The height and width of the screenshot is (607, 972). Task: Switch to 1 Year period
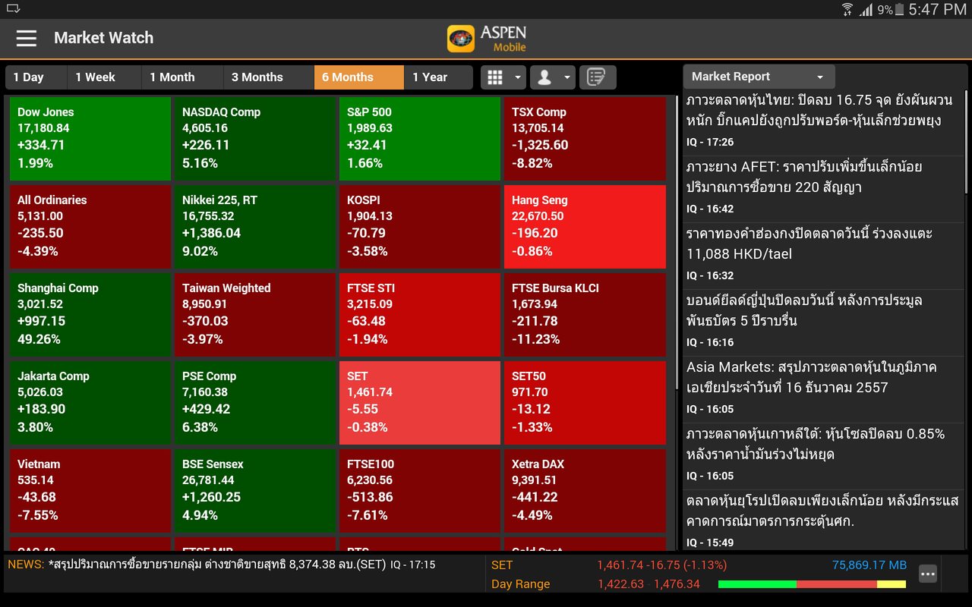[x=438, y=77]
